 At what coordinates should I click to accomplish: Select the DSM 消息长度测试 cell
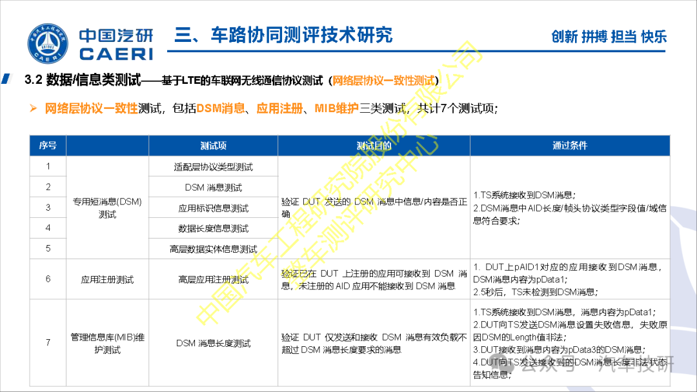click(x=214, y=343)
